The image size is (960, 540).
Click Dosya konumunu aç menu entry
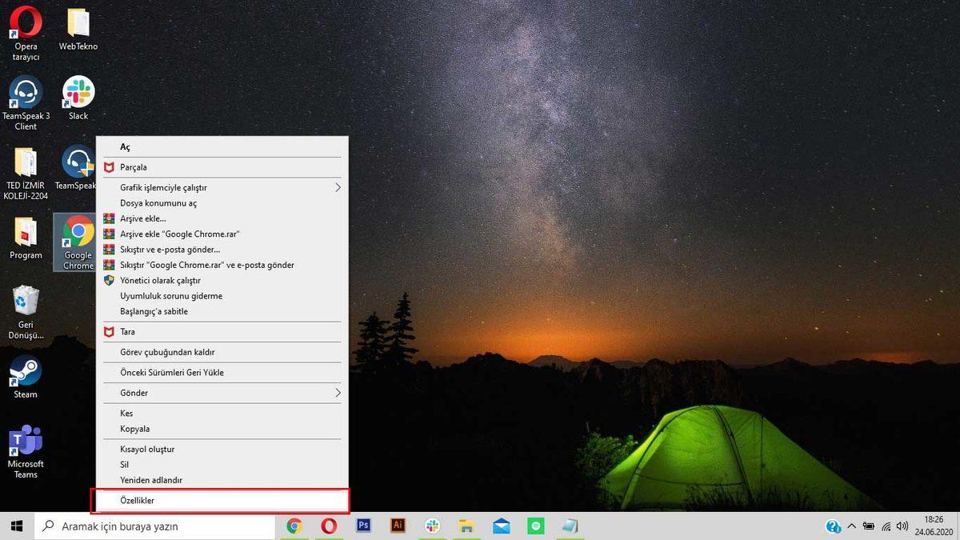(158, 203)
